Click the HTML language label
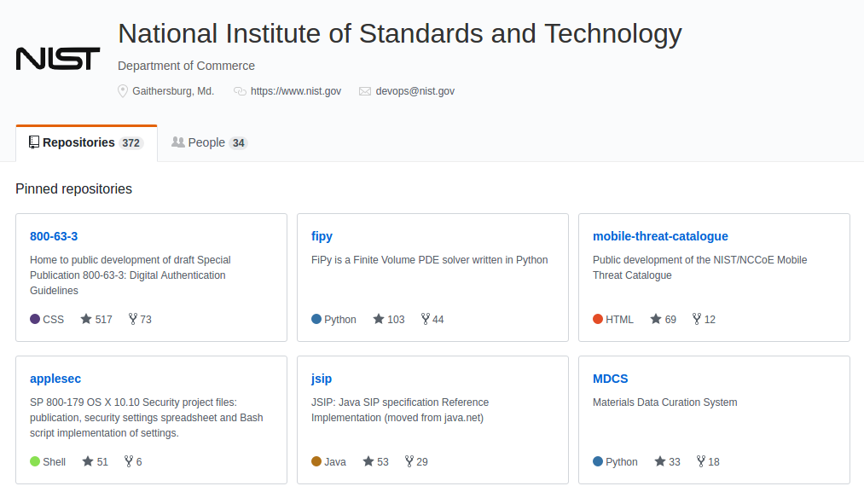 [x=619, y=320]
